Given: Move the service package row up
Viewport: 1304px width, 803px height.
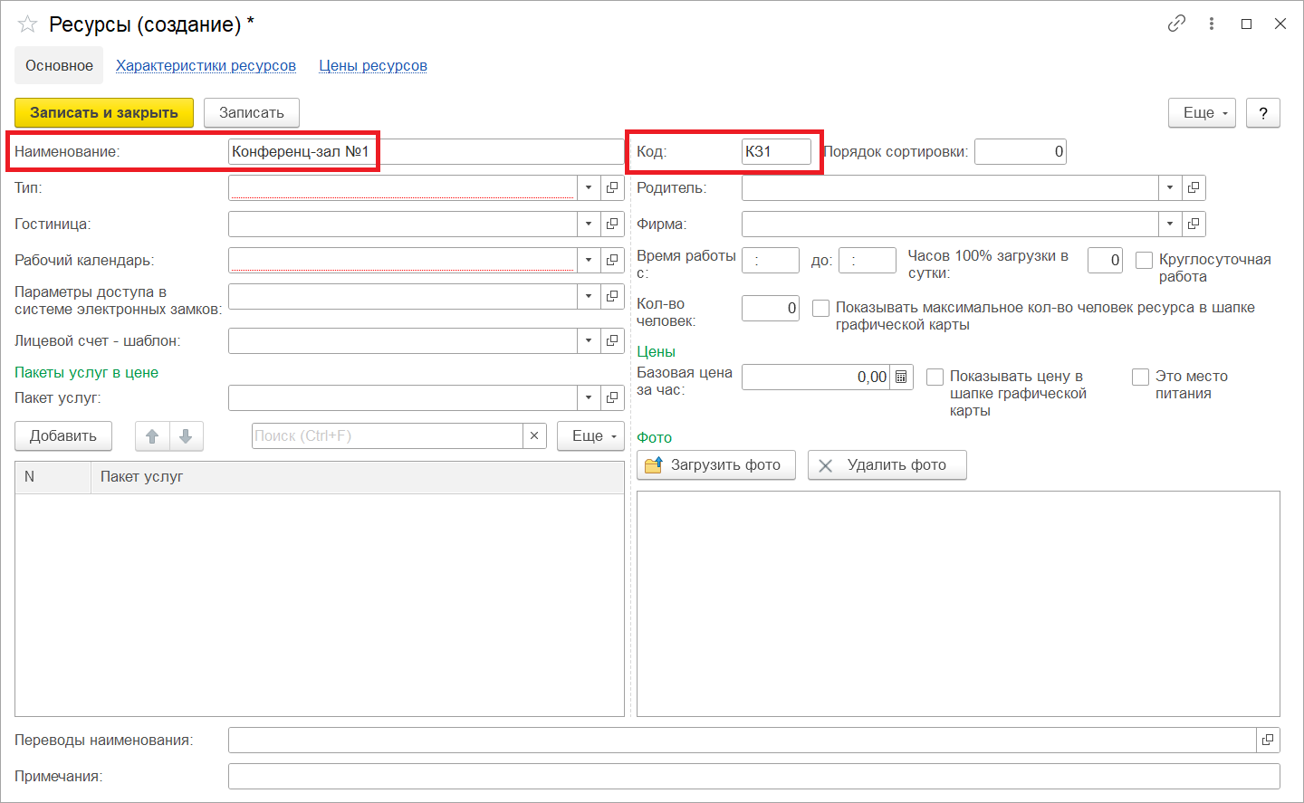Looking at the screenshot, I should tap(152, 436).
